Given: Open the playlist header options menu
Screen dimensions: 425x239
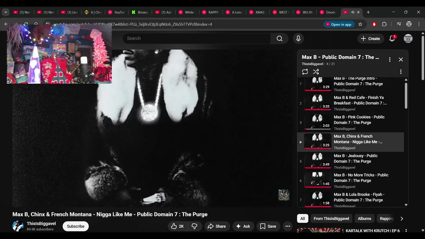Looking at the screenshot, I should (390, 59).
